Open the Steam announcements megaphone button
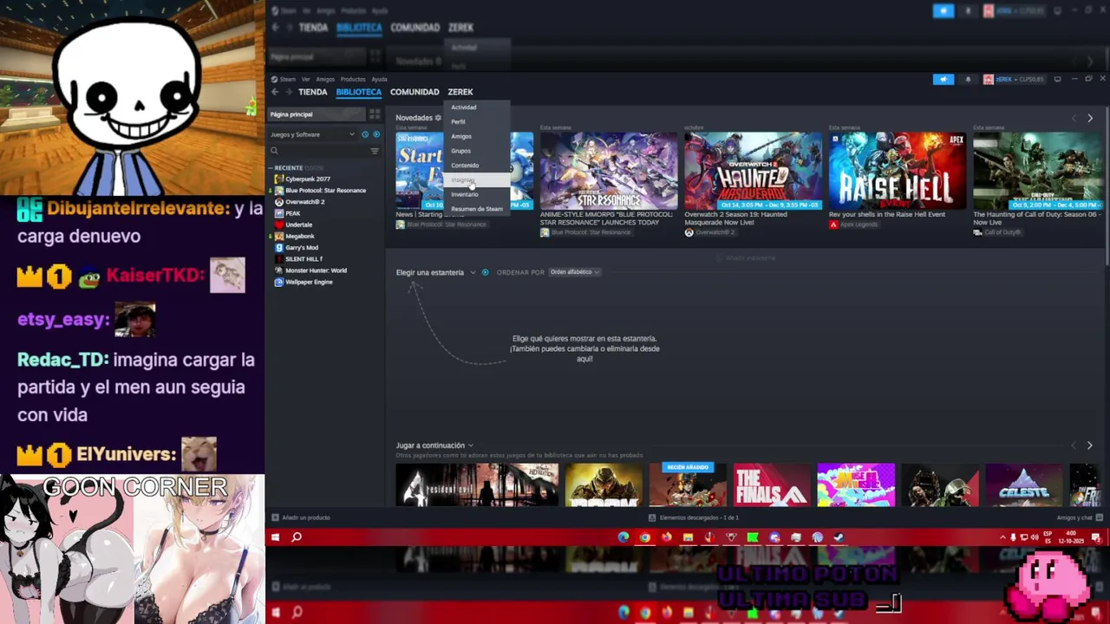Screen dimensions: 1110x624 click(x=943, y=80)
